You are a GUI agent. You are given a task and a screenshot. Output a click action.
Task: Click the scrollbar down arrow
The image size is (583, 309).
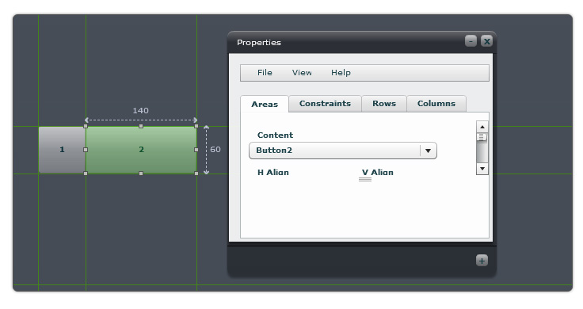click(482, 169)
